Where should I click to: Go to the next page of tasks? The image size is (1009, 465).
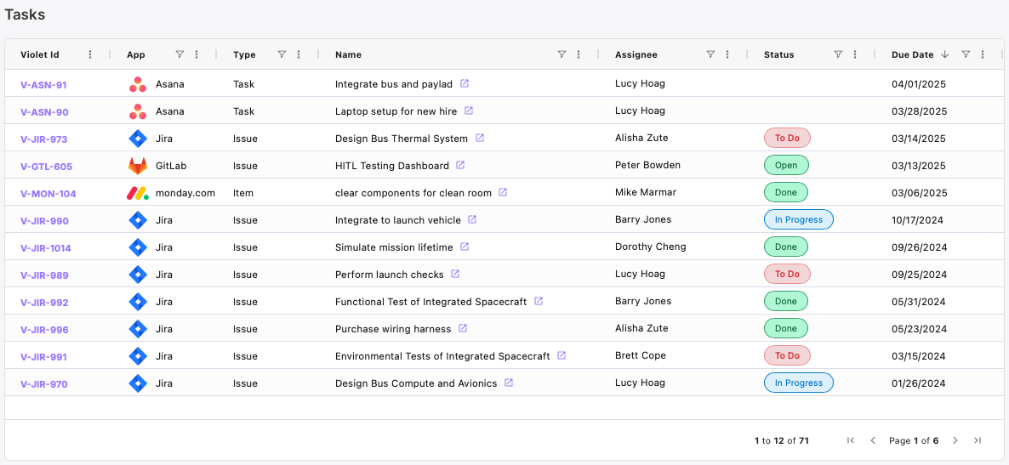click(x=955, y=440)
